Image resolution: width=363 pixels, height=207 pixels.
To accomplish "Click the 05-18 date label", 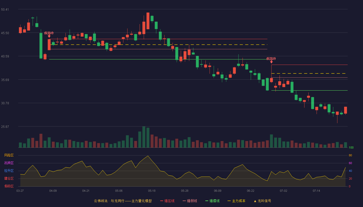I will 152,191.
